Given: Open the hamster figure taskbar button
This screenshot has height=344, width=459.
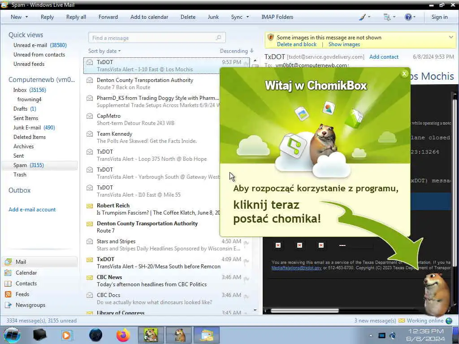Looking at the screenshot, I should 179,335.
